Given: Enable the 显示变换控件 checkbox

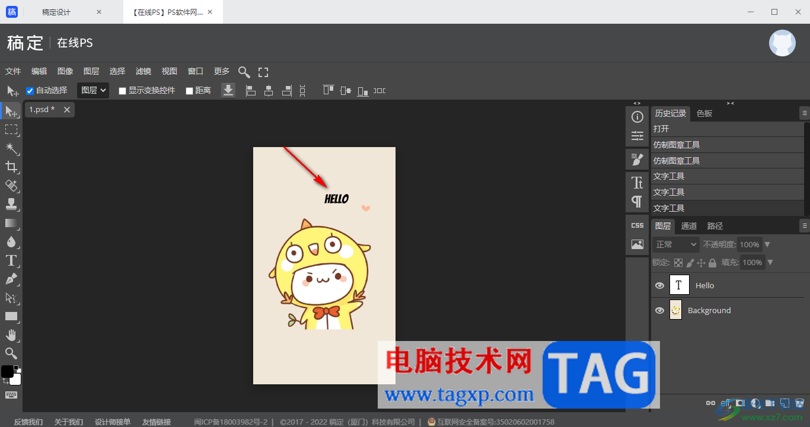Looking at the screenshot, I should coord(123,91).
